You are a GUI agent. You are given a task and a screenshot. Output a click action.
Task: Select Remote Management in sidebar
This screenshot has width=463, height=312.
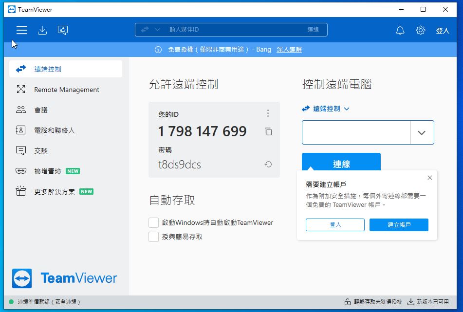(x=66, y=90)
